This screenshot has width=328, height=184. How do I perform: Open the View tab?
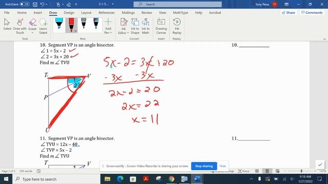tap(162, 12)
